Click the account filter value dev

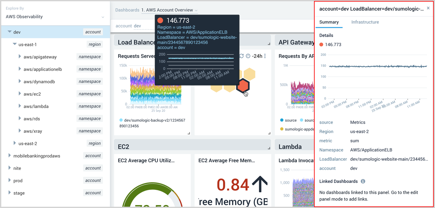pyautogui.click(x=137, y=26)
